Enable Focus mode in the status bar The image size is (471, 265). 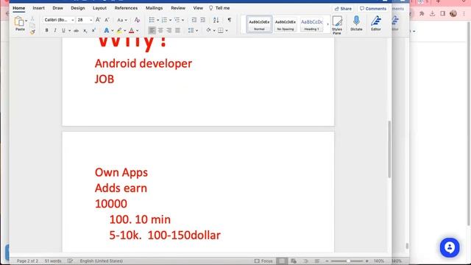click(263, 261)
